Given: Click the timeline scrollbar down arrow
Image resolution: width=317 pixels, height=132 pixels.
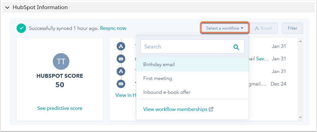Looking at the screenshot, I should [300, 118].
